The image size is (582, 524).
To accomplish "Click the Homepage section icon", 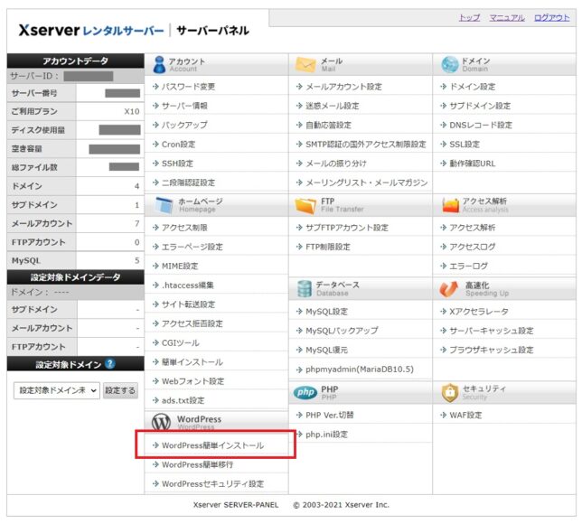I will [x=164, y=205].
